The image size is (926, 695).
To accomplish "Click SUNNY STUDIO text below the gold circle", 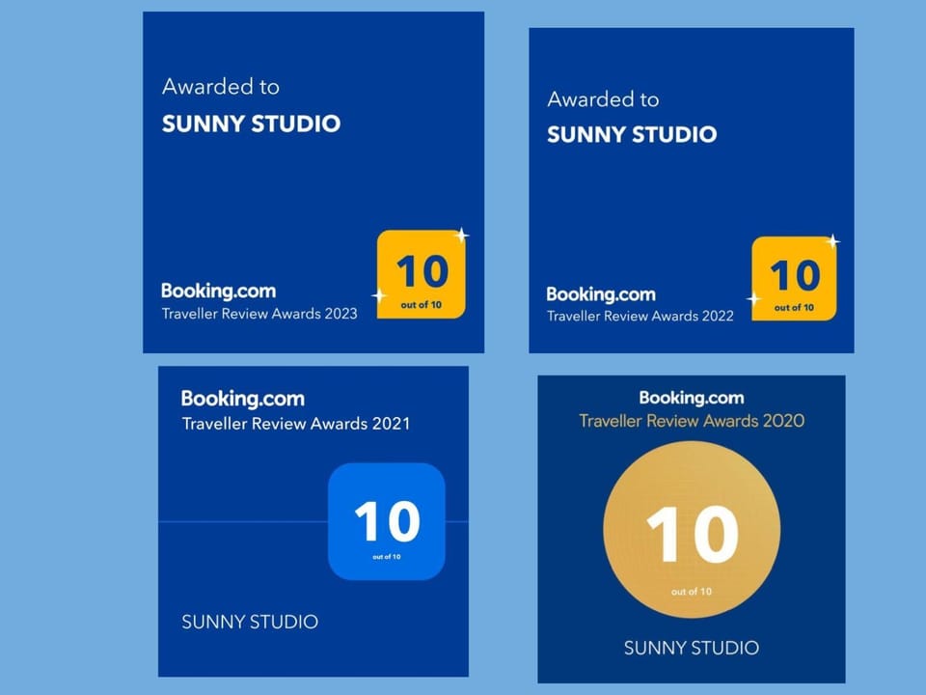I will coord(692,648).
